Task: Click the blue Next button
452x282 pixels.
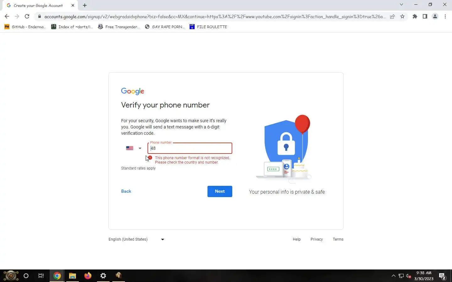Action: point(220,191)
